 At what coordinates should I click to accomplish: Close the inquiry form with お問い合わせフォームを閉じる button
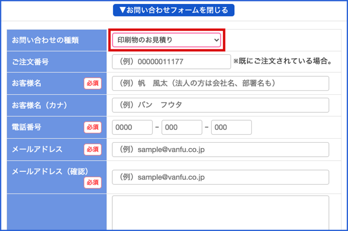point(174,10)
